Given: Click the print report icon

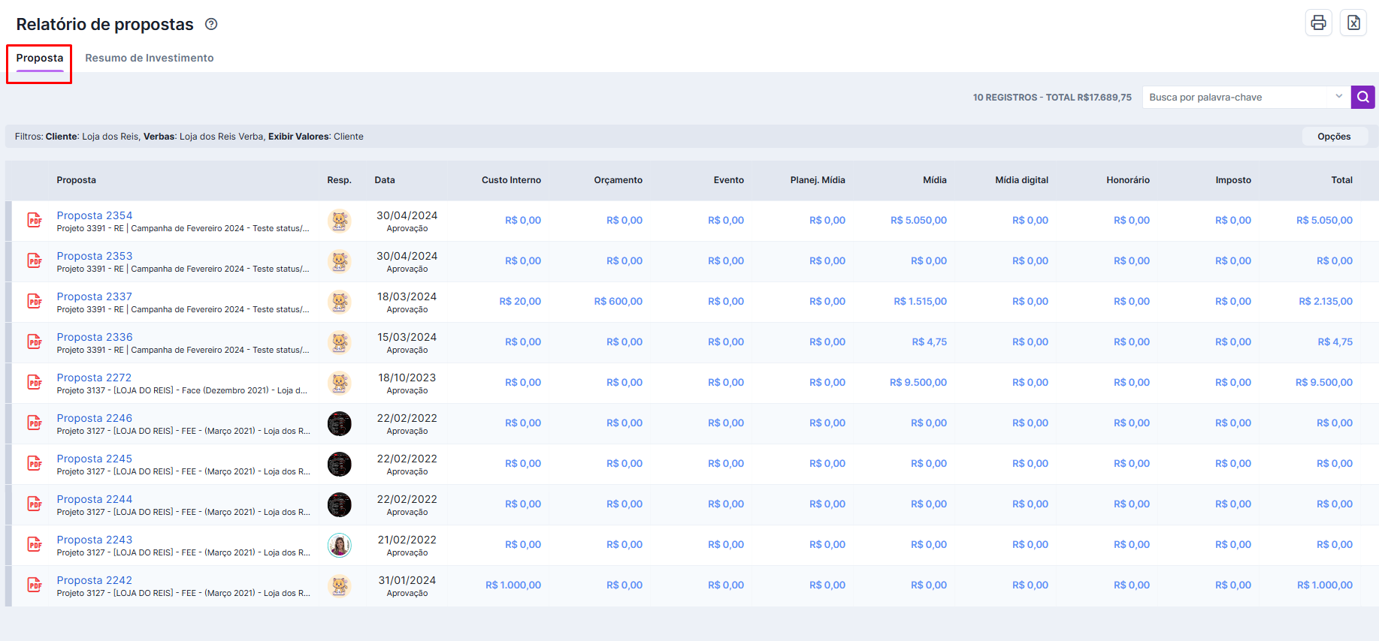Looking at the screenshot, I should [x=1318, y=23].
